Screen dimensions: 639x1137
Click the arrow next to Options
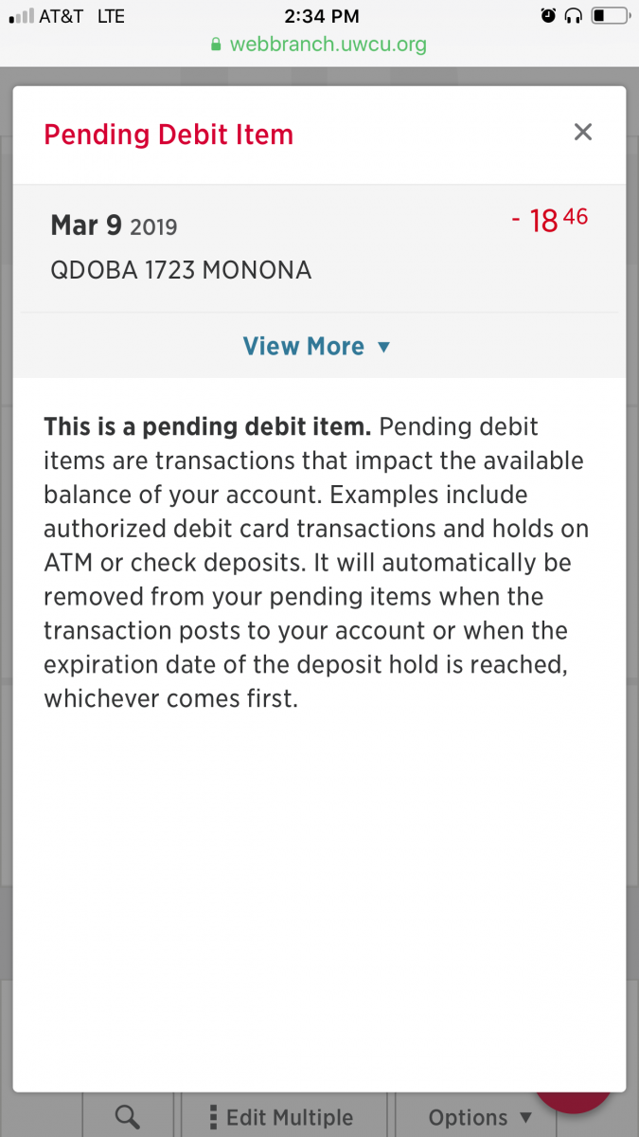526,1119
